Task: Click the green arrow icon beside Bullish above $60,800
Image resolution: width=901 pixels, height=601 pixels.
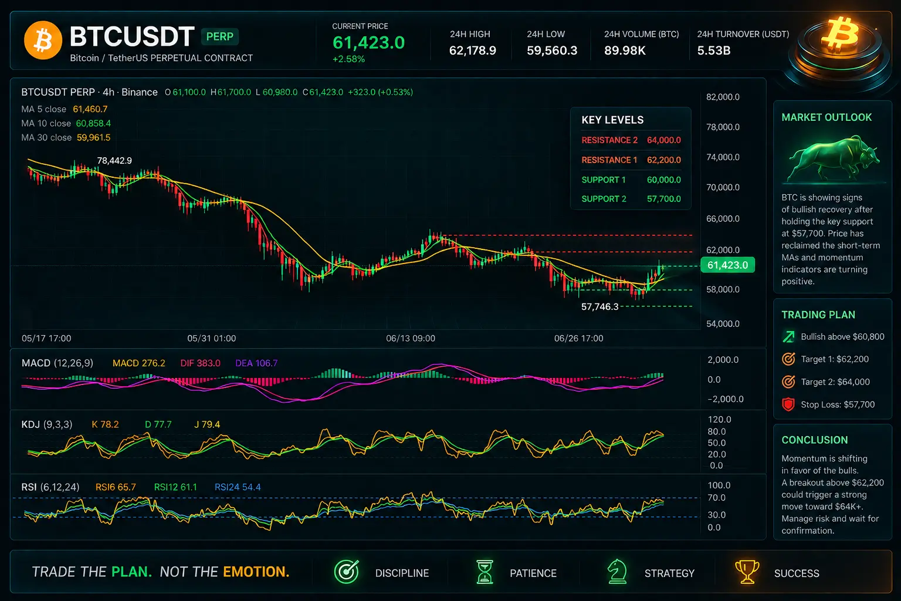Action: click(x=789, y=337)
